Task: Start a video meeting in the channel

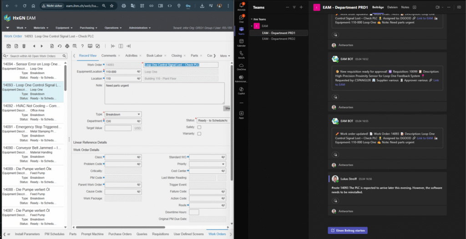Action: (x=437, y=7)
